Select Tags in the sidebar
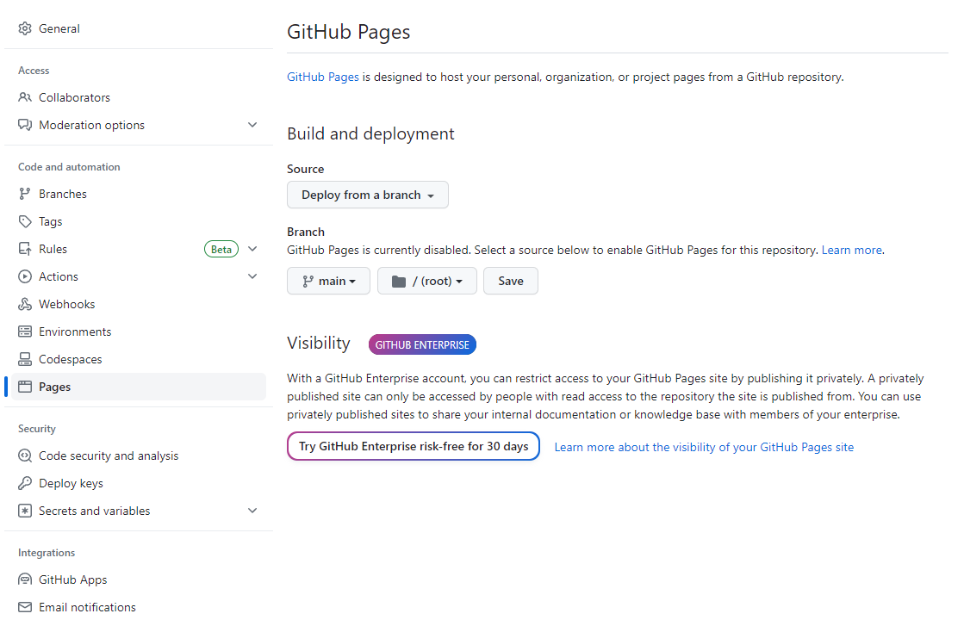Viewport: 964px width, 626px height. point(139,221)
